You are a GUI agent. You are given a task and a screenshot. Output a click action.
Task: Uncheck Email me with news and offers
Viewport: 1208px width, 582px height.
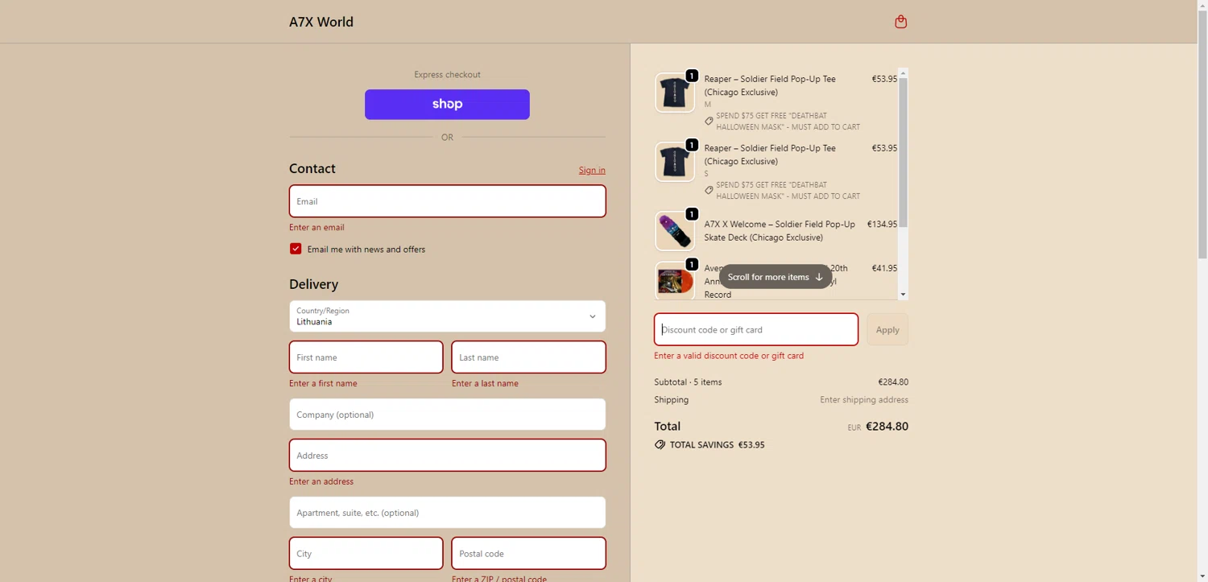296,249
